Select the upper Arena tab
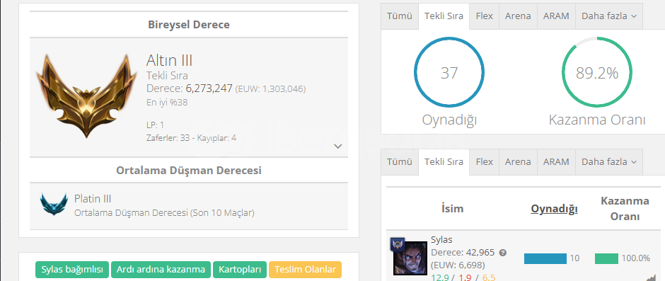Viewport: 665px width, 281px height. point(518,16)
